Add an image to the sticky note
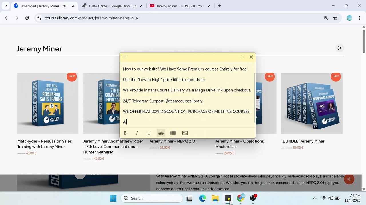 click(185, 133)
